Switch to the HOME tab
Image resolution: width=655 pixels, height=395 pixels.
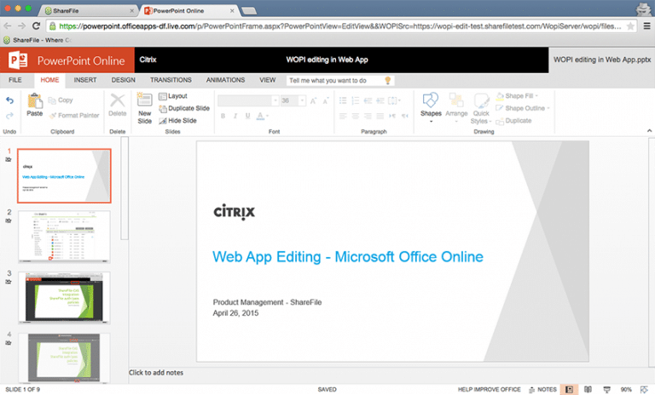49,80
